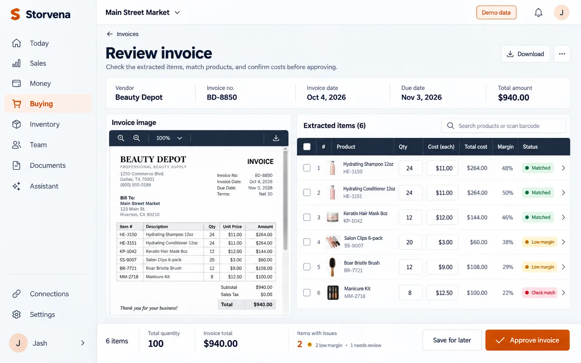The image size is (581, 363).
Task: Click the Approve invoice button
Action: point(527,340)
